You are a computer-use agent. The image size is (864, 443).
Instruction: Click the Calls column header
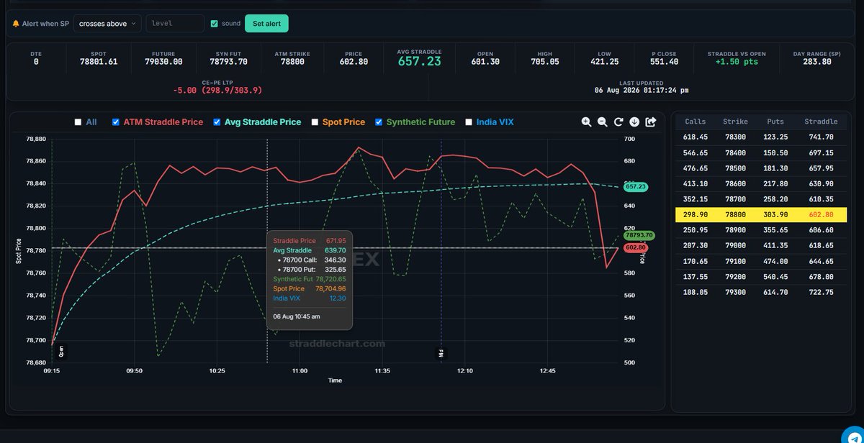[696, 122]
